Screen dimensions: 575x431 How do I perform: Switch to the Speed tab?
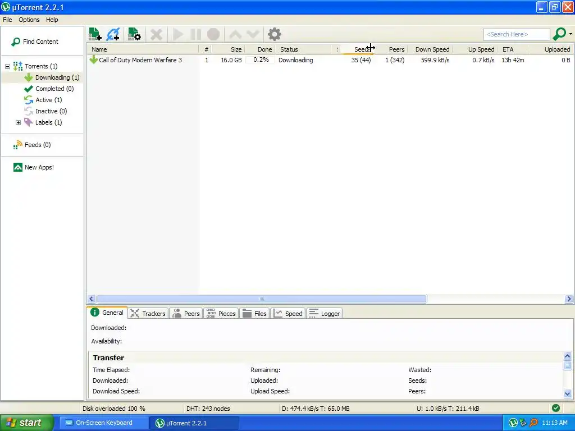[288, 314]
